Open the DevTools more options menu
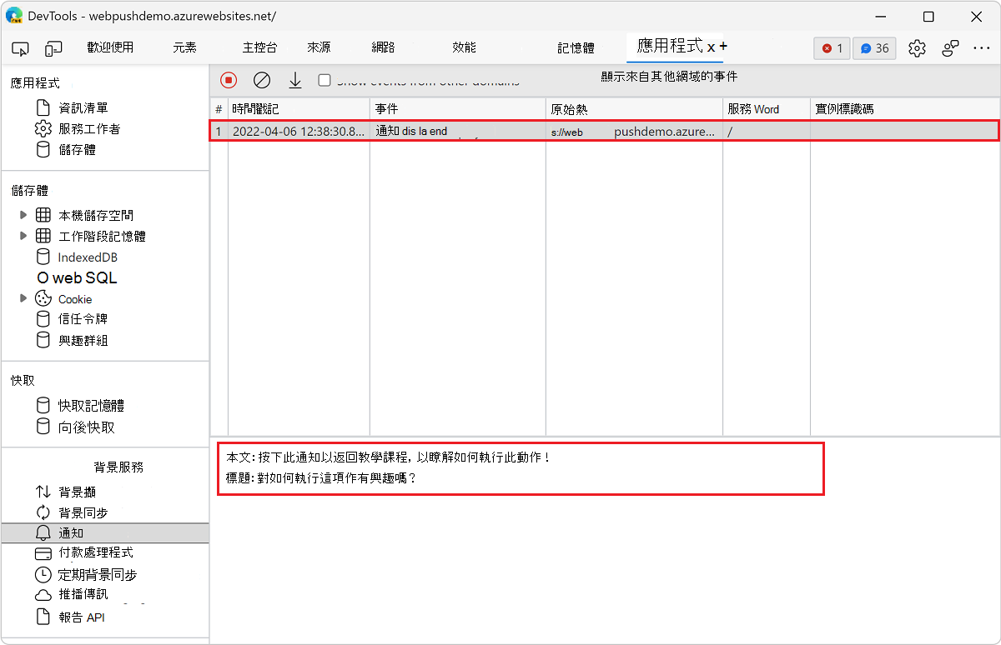This screenshot has height=645, width=1001. [x=983, y=47]
